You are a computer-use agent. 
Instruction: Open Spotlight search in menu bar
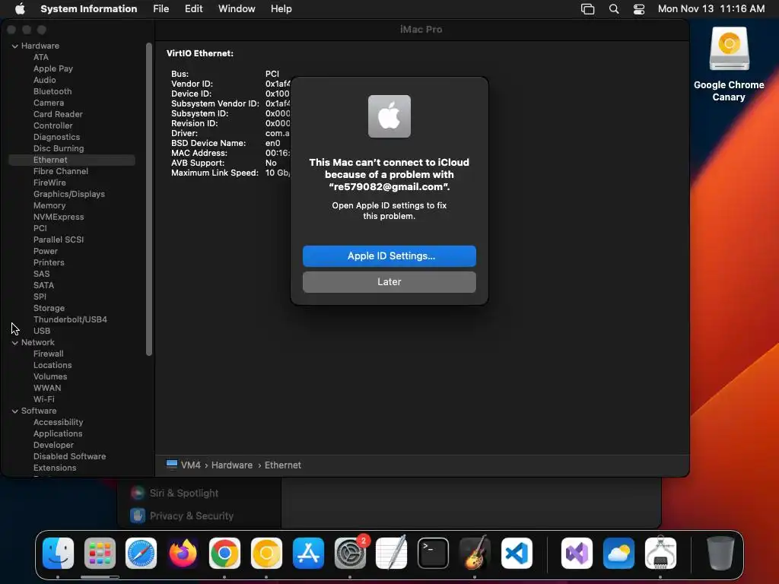pos(614,9)
